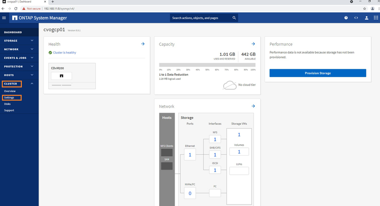
Task: Open the API log code icon
Action: coord(356,18)
